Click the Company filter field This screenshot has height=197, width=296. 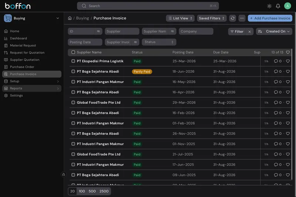click(196, 31)
